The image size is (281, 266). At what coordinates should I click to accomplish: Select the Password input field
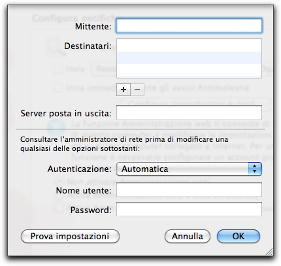189,209
